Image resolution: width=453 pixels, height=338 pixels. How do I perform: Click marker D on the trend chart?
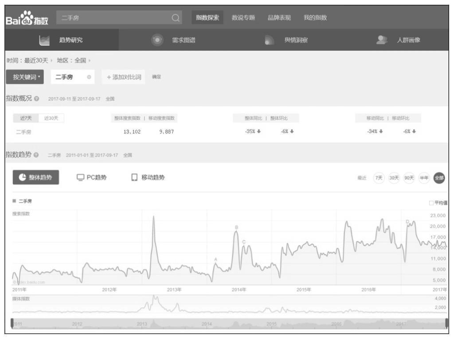[x=407, y=222]
